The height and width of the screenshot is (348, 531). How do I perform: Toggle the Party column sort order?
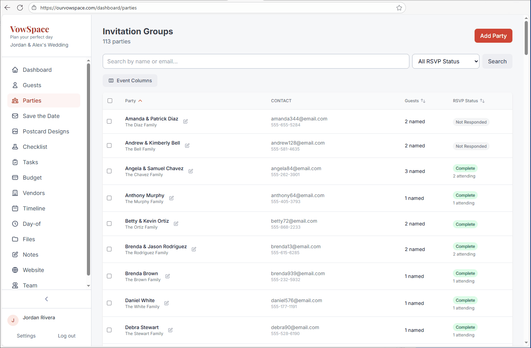point(133,100)
